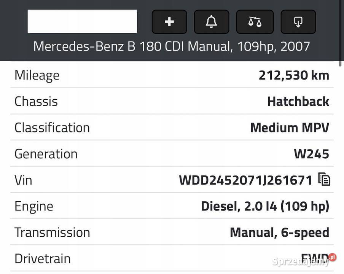Open the scales compare button
344x274 pixels.
pyautogui.click(x=255, y=22)
